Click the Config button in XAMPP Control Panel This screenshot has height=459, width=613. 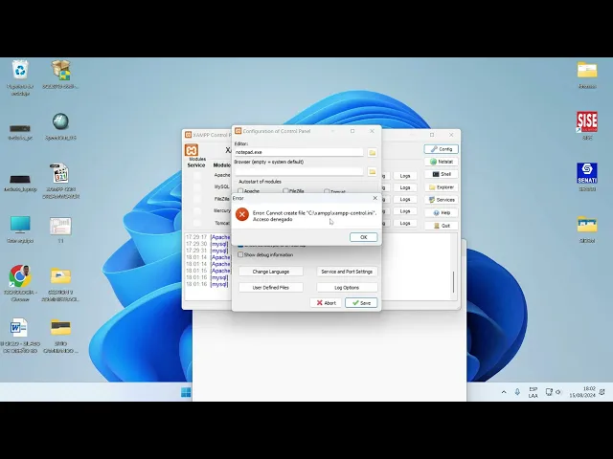coord(441,149)
